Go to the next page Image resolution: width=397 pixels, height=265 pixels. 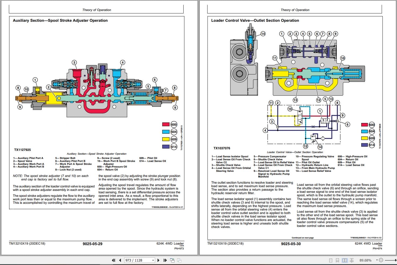click(x=158, y=260)
